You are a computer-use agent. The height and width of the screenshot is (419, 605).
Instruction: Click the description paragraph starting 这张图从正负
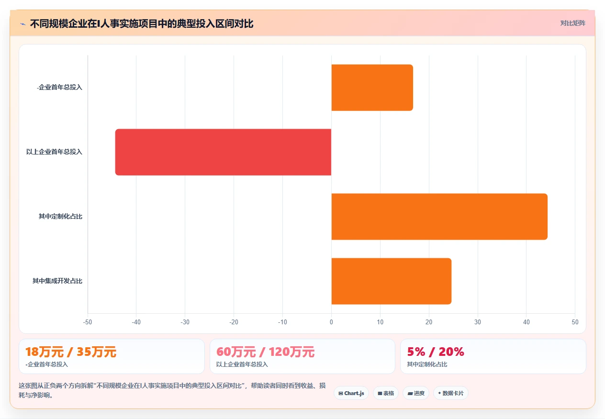[173, 390]
